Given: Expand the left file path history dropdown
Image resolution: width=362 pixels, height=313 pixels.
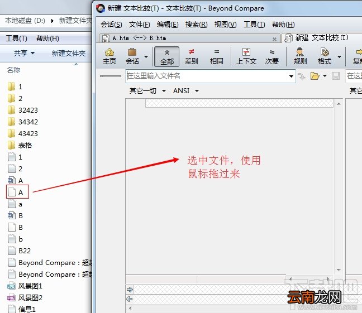Looking at the screenshot, I should [x=291, y=76].
